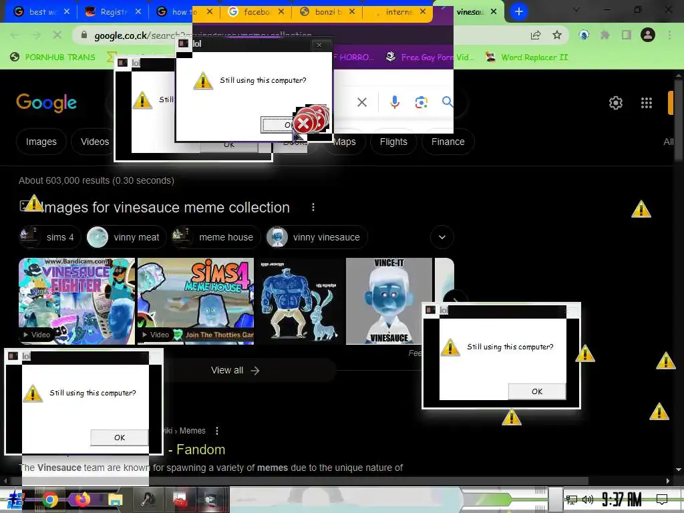Image resolution: width=684 pixels, height=513 pixels.
Task: Open the muscular blue figure image
Action: [300, 301]
